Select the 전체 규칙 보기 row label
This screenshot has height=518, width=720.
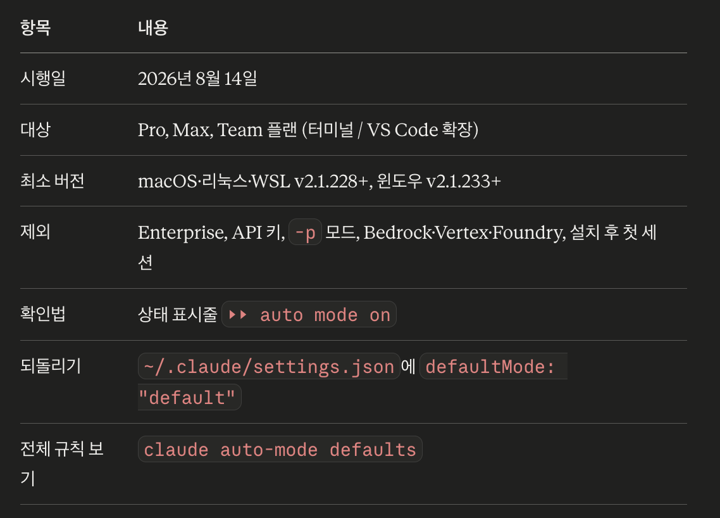click(x=62, y=464)
